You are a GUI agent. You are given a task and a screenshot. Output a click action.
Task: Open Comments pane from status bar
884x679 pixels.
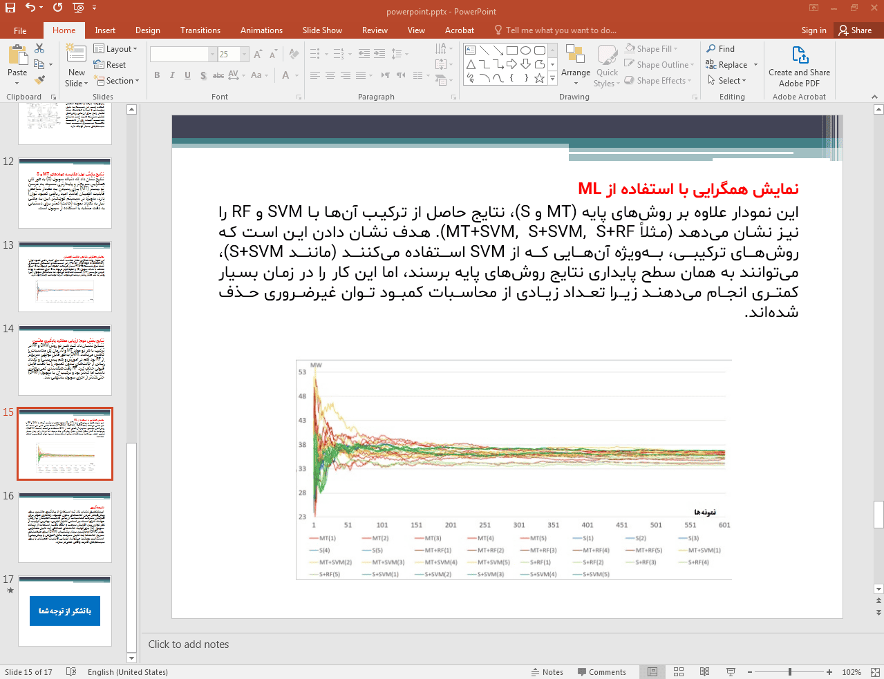point(601,672)
